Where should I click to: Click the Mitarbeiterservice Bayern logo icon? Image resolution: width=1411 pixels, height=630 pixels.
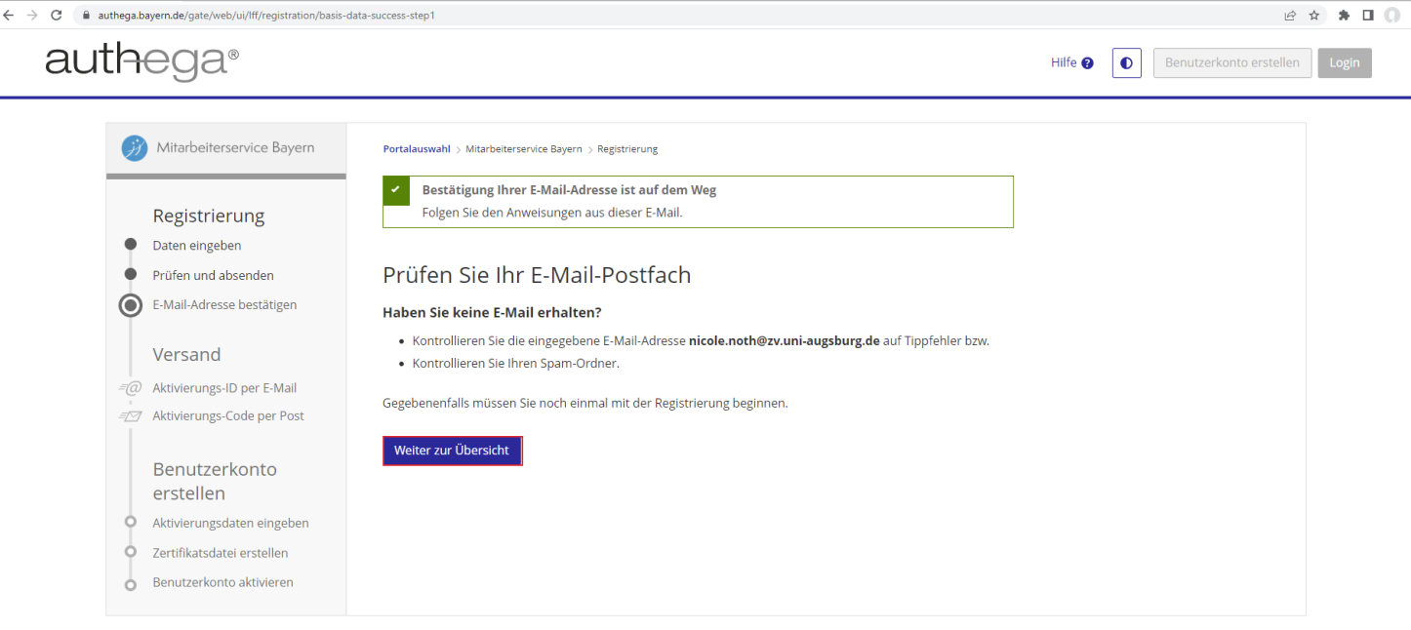click(x=135, y=148)
